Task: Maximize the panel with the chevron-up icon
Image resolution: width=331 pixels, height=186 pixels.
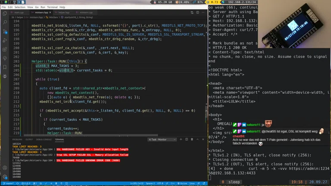Action: [x=198, y=139]
